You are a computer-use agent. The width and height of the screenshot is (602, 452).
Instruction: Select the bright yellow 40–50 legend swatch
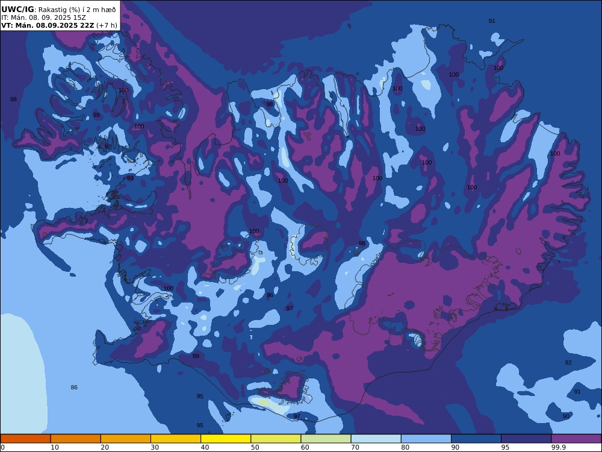pyautogui.click(x=226, y=439)
